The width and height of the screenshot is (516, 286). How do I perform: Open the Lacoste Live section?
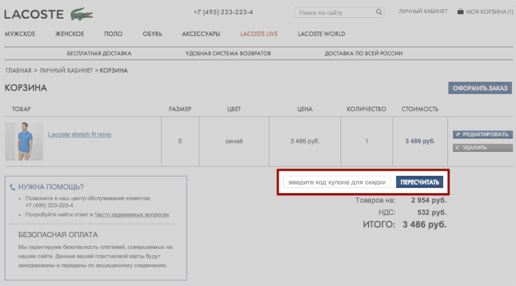click(259, 34)
